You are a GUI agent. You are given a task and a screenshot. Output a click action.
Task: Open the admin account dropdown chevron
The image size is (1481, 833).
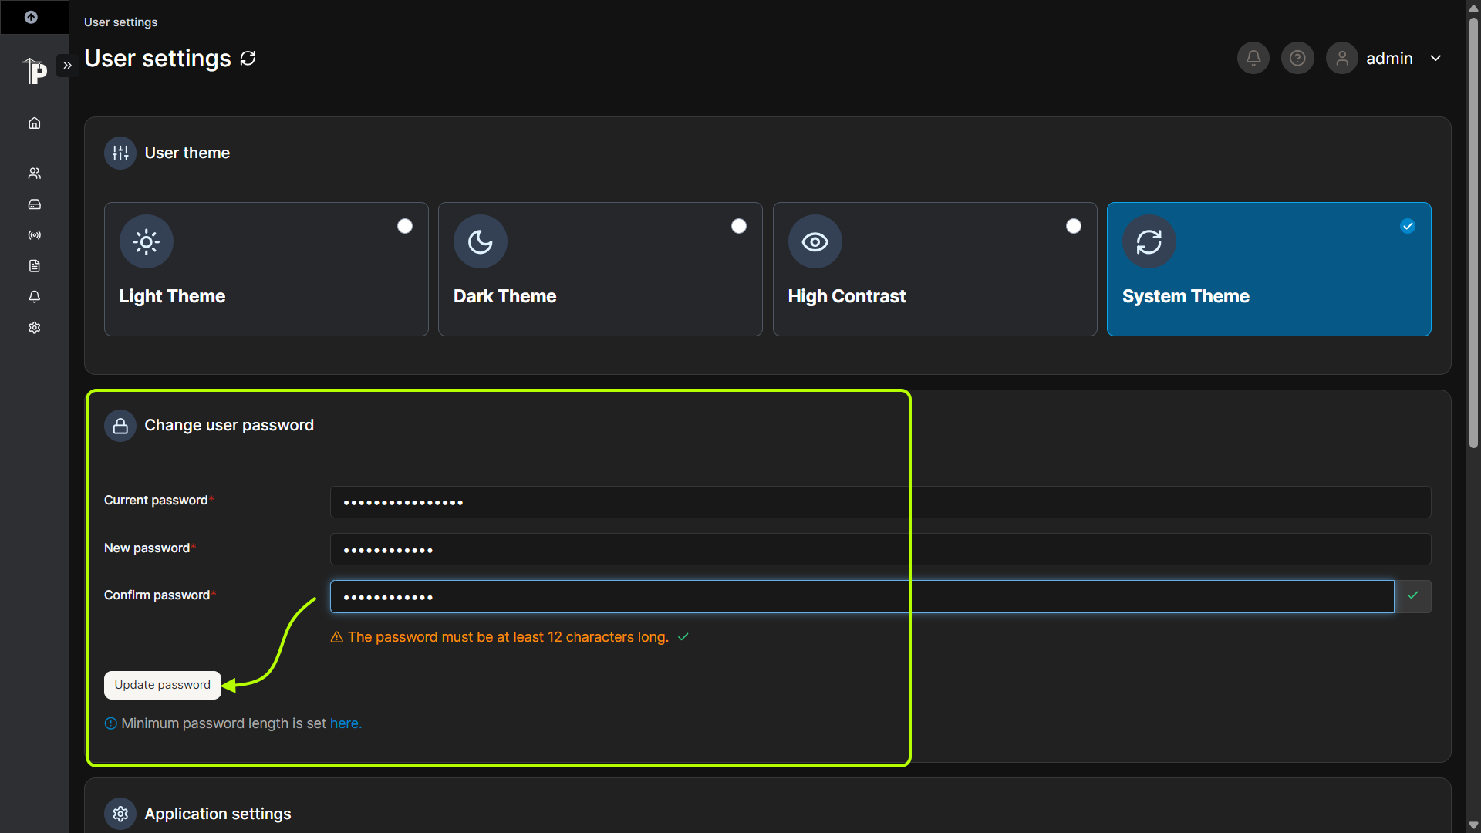click(1435, 58)
